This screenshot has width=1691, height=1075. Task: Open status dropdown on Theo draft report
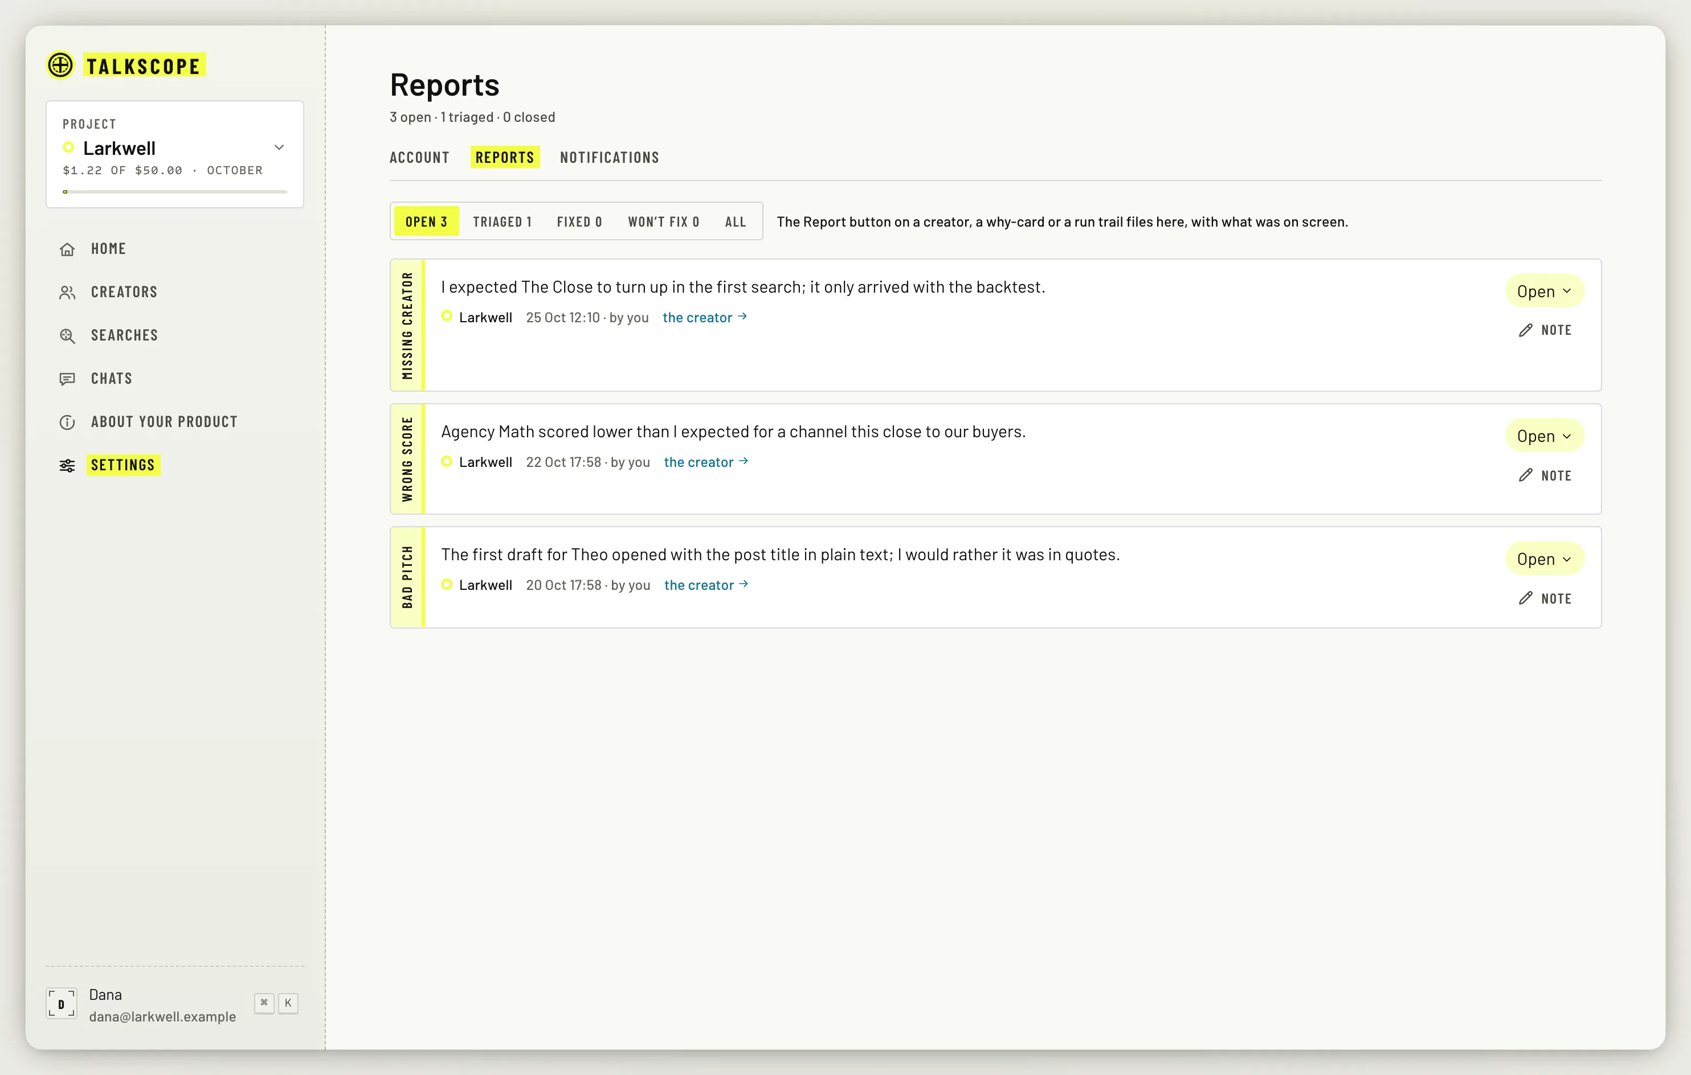[1544, 559]
